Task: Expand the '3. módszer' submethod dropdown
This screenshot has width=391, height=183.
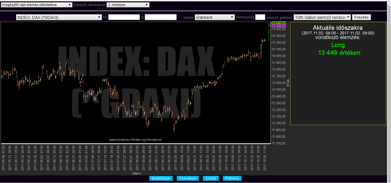Action: pyautogui.click(x=128, y=5)
